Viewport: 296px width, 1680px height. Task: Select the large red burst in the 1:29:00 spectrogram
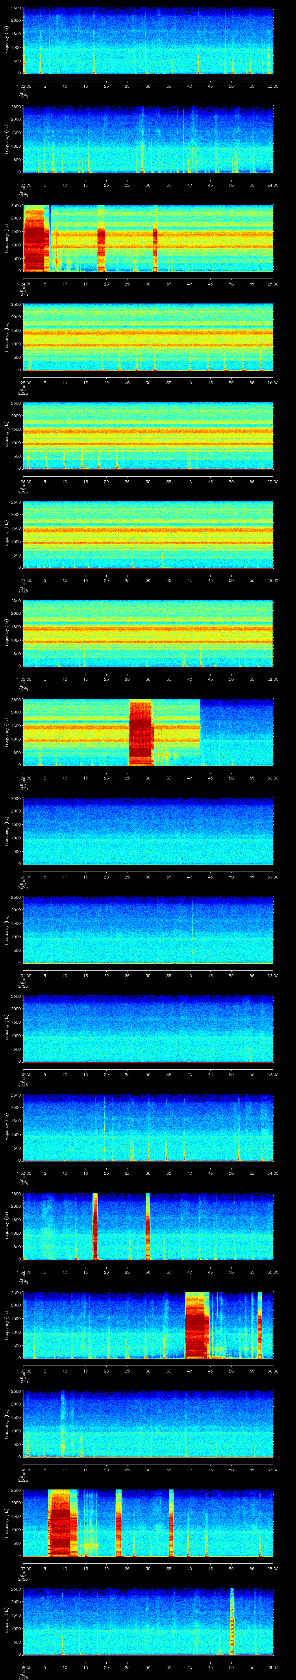click(x=140, y=732)
